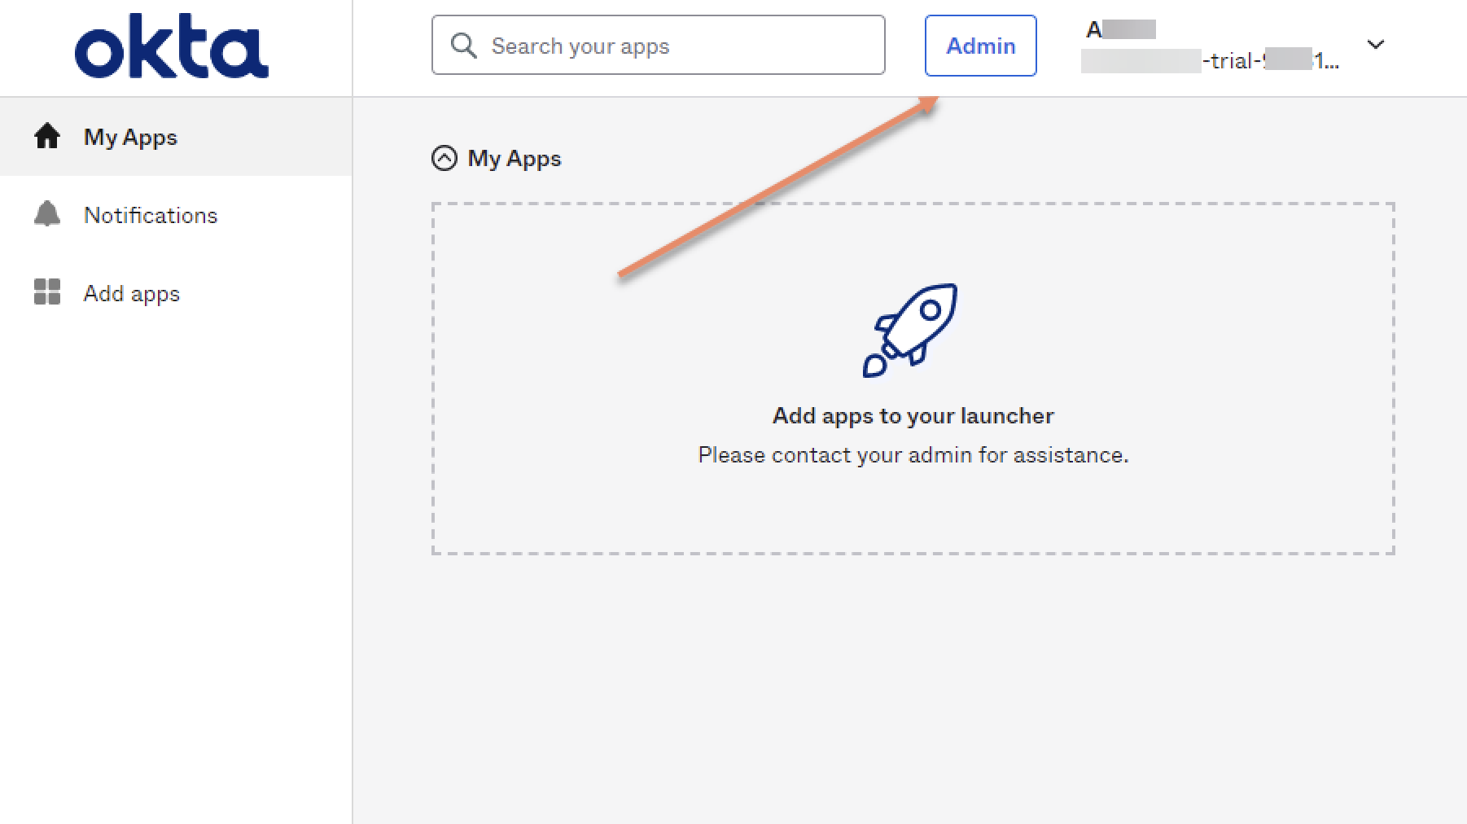Image resolution: width=1467 pixels, height=824 pixels.
Task: Collapse the My Apps section with the circled chevron
Action: [444, 158]
